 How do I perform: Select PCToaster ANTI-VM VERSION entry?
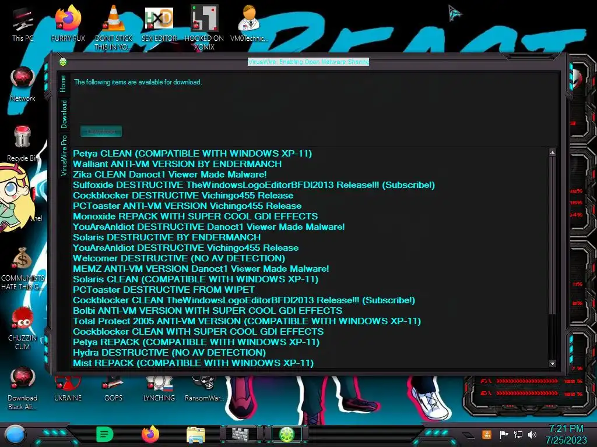(x=187, y=205)
